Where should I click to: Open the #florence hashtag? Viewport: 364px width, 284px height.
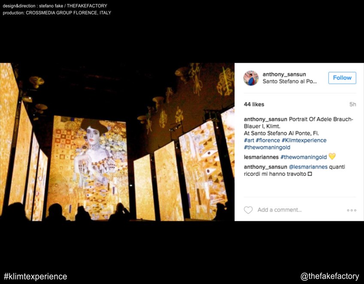(x=268, y=140)
